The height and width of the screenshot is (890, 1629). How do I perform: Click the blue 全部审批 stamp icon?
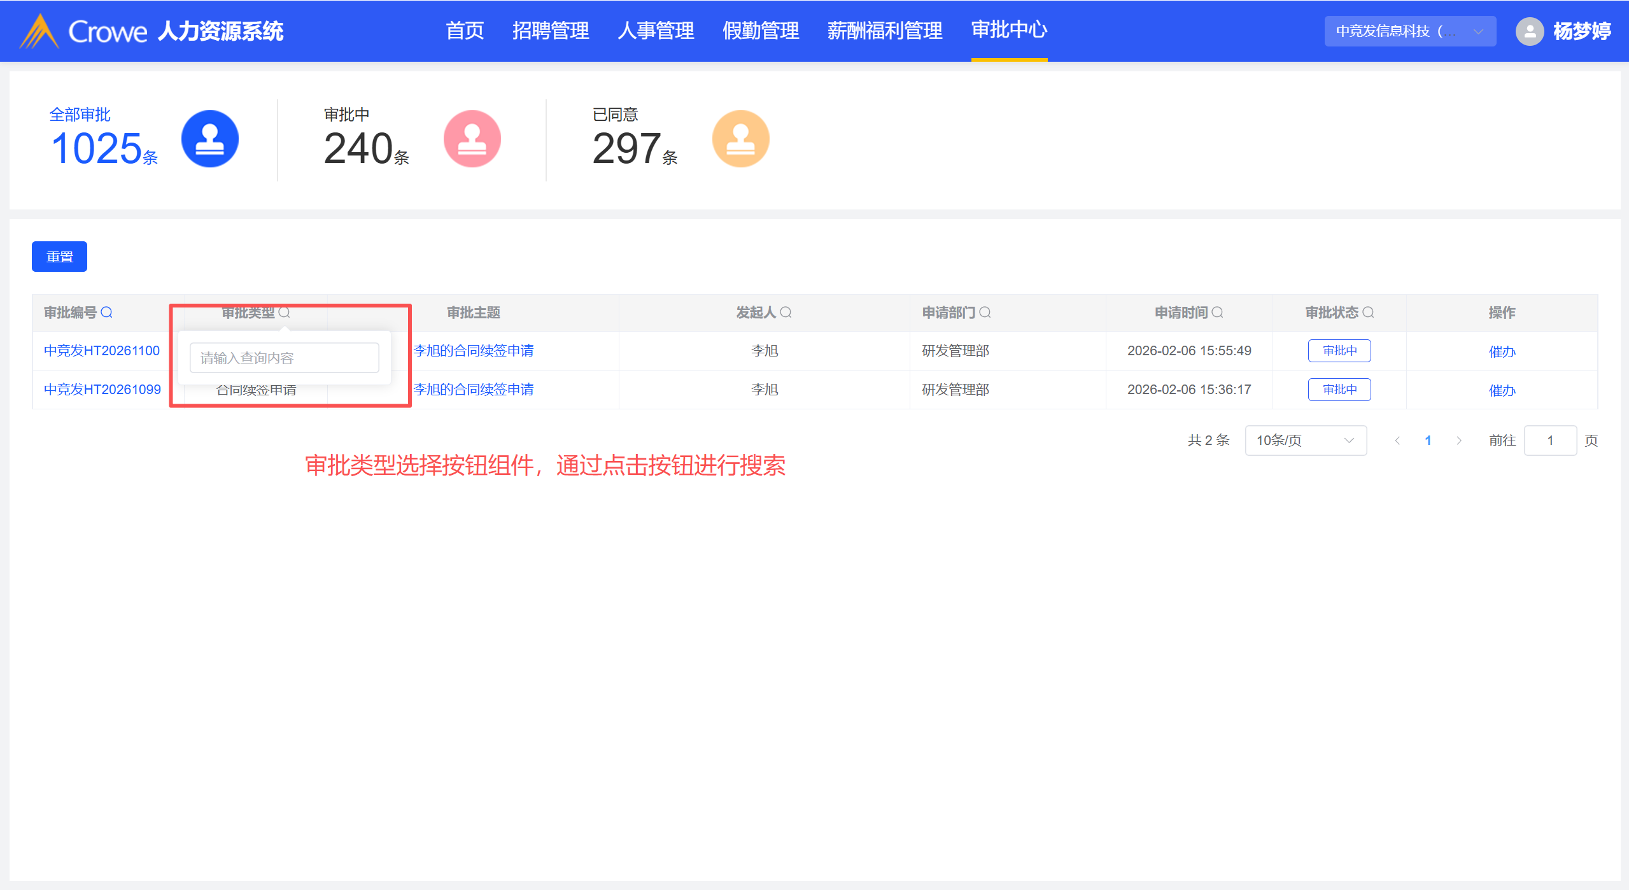point(209,139)
